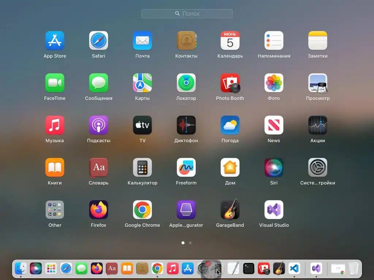Open the Other apps folder
Image resolution: width=374 pixels, height=280 pixels.
click(x=55, y=210)
